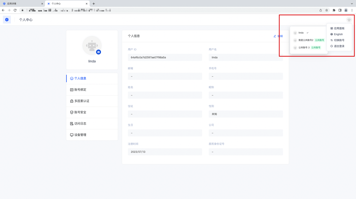Viewport: 356px width, 199px height.
Task: Click the 用户 ID field
Action: (x=165, y=57)
